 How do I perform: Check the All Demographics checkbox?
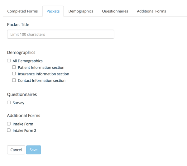coord(9,61)
